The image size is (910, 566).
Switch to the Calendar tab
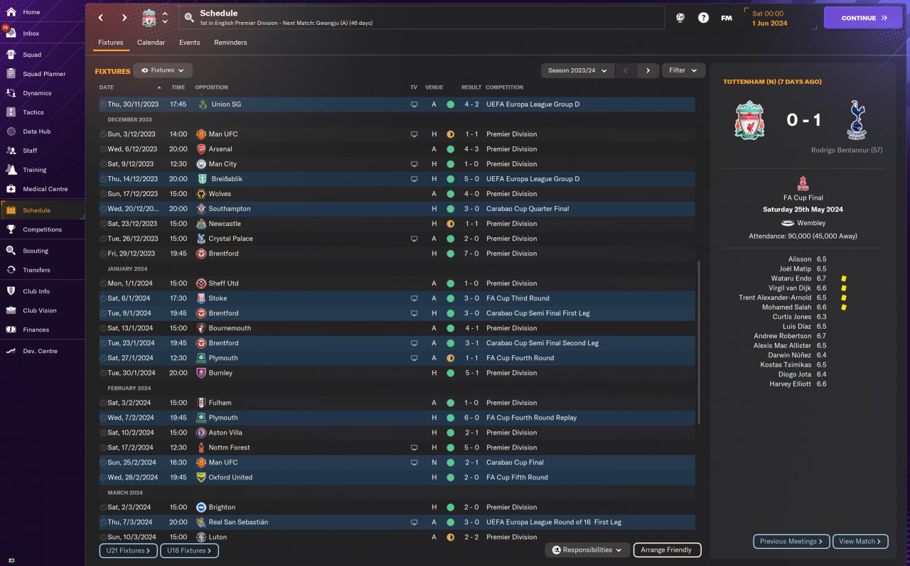pyautogui.click(x=151, y=43)
